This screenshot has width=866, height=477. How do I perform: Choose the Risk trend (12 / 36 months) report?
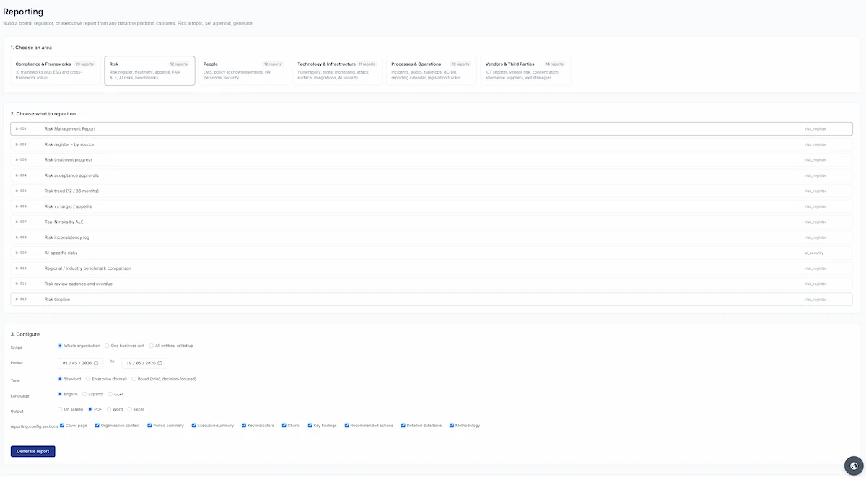(432, 191)
